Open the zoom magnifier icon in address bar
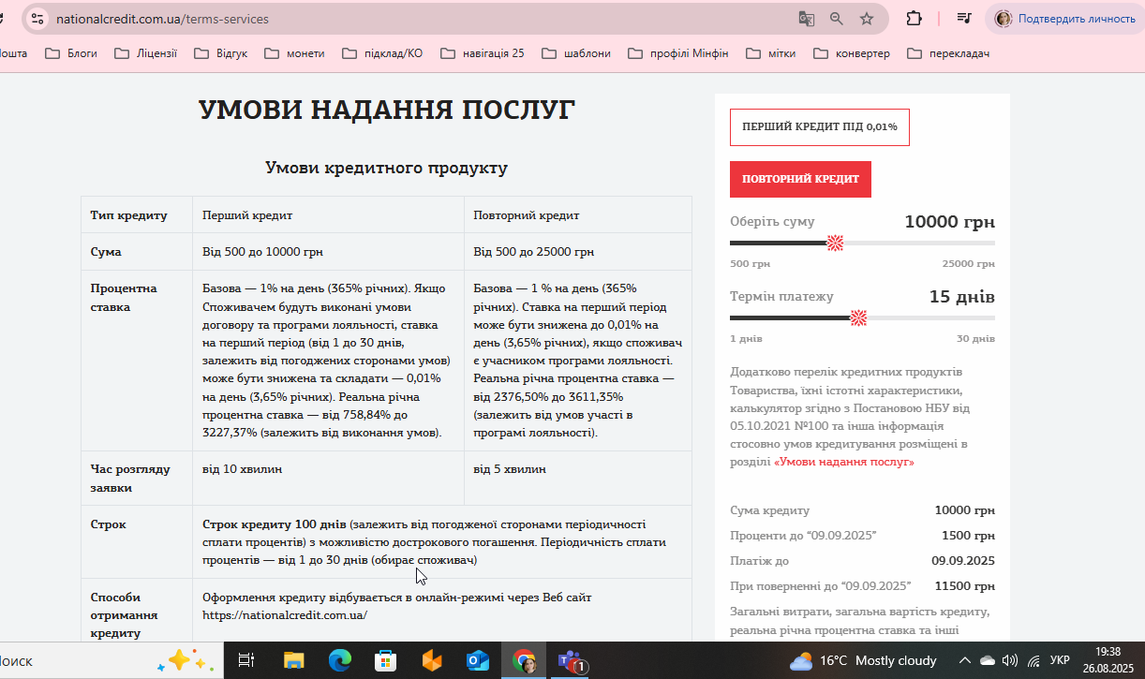Screen dimensions: 1145x679 (837, 19)
